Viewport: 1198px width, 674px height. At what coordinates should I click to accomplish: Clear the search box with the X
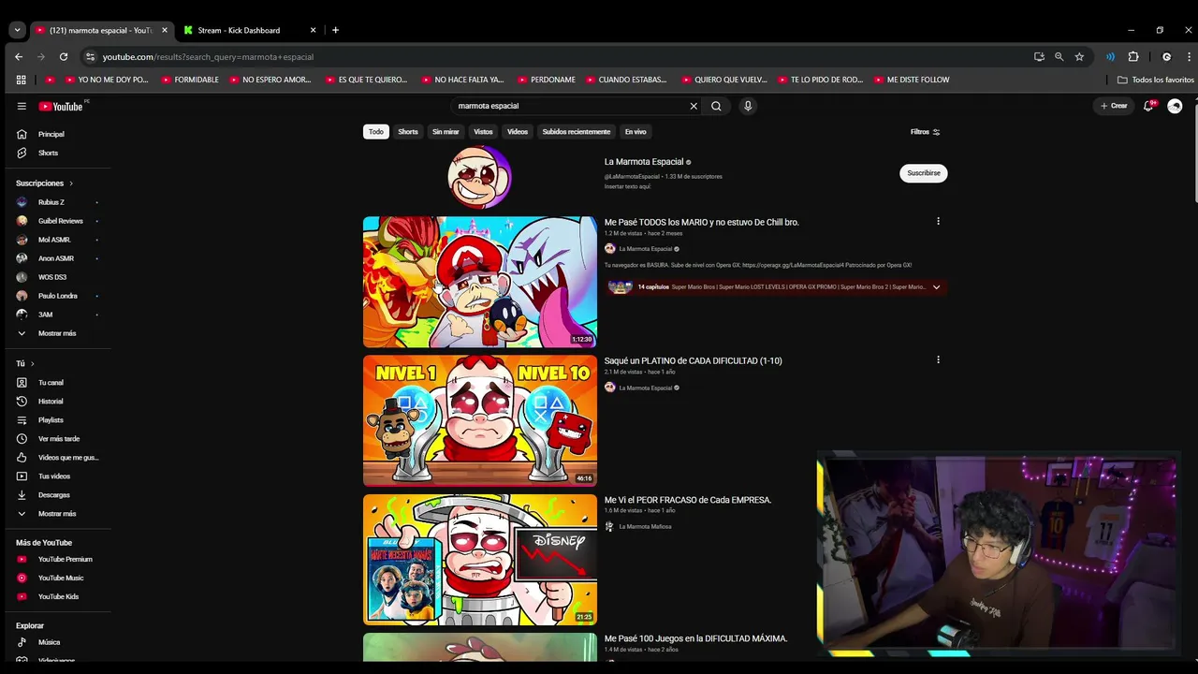click(694, 106)
